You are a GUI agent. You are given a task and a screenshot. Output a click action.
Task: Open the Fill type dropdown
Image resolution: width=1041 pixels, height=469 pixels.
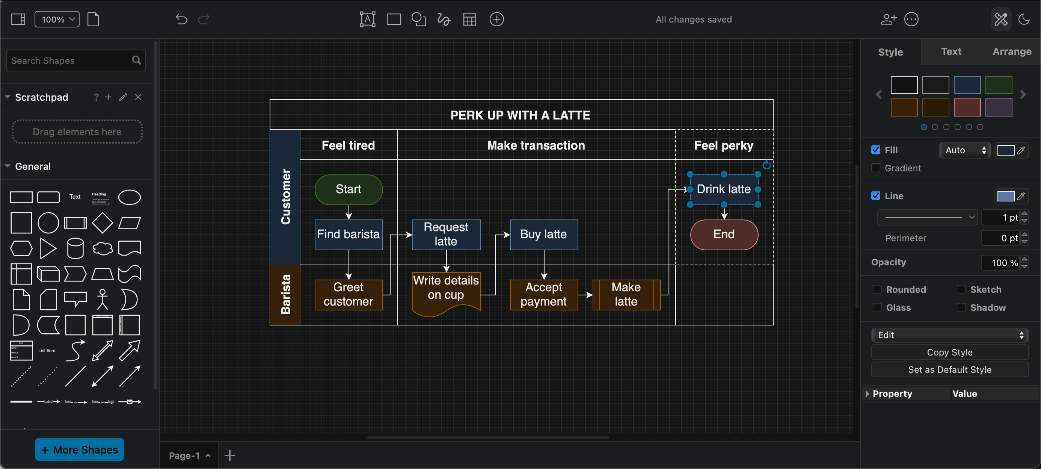964,150
